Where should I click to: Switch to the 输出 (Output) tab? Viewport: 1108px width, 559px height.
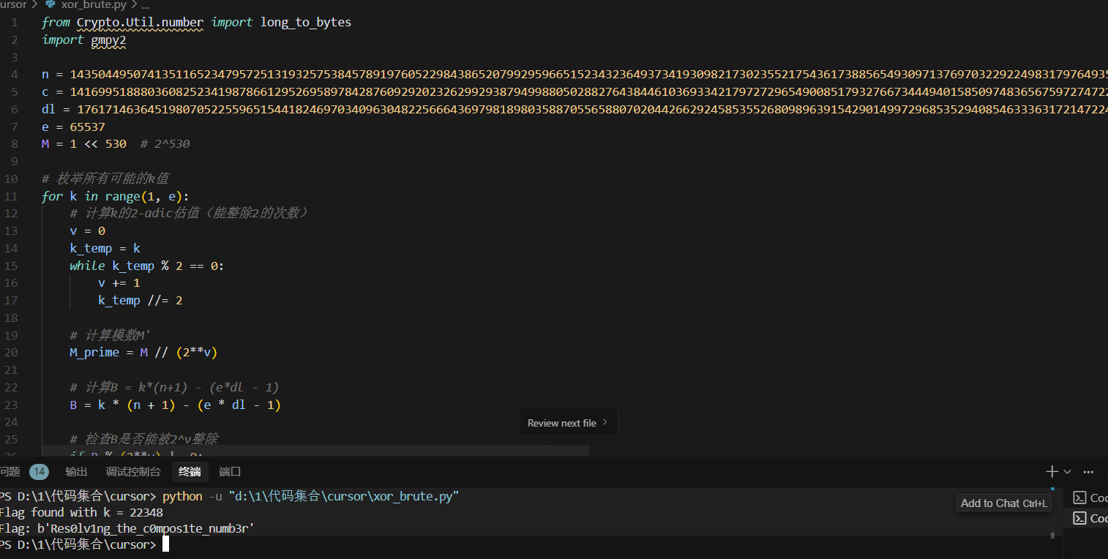(x=76, y=472)
